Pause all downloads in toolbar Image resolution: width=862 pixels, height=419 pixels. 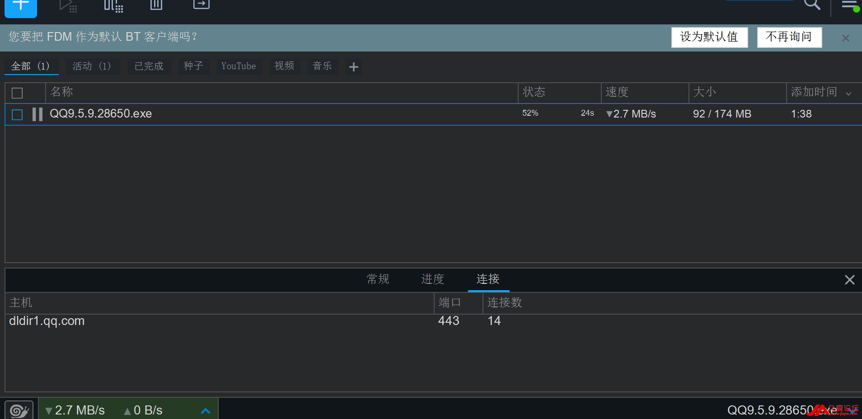pyautogui.click(x=113, y=5)
